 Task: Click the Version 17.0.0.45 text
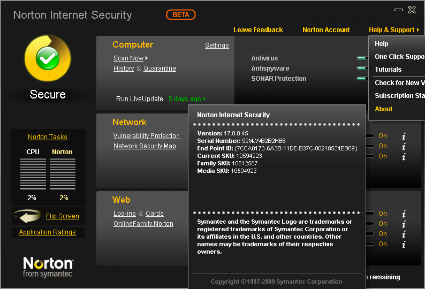pyautogui.click(x=223, y=134)
